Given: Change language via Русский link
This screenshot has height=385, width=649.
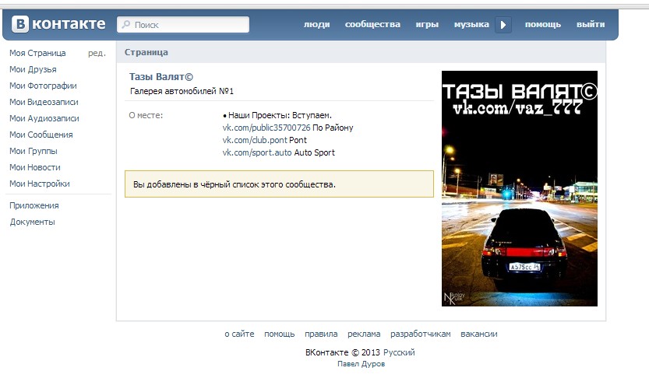Looking at the screenshot, I should [399, 352].
